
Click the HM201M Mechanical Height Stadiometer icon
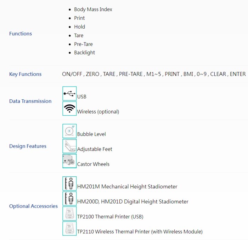tap(69, 183)
